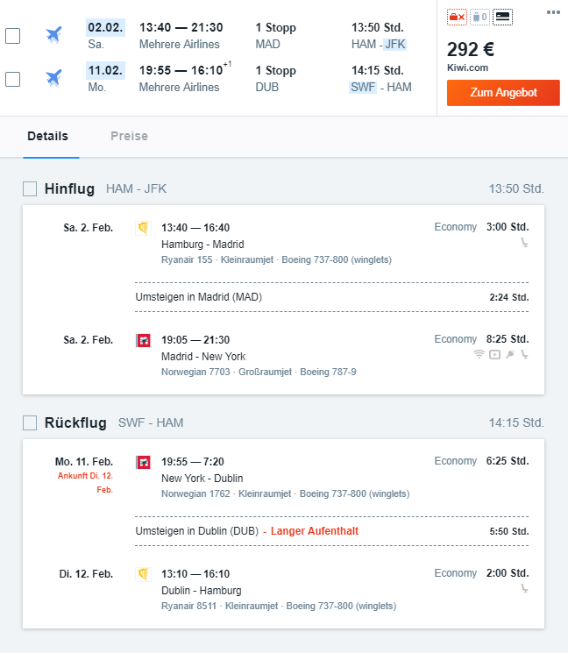568x653 pixels.
Task: Click the seat icon on Dublin - Hamburg flight
Action: 524,589
